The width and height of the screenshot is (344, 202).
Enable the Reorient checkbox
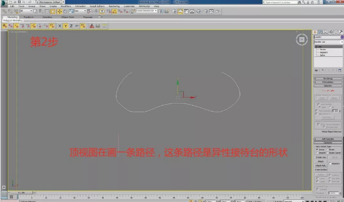[x=330, y=163]
